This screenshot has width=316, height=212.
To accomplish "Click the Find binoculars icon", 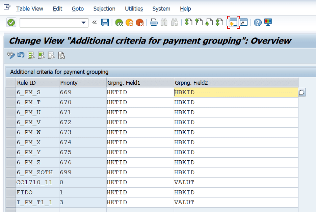I will pos(164,22).
